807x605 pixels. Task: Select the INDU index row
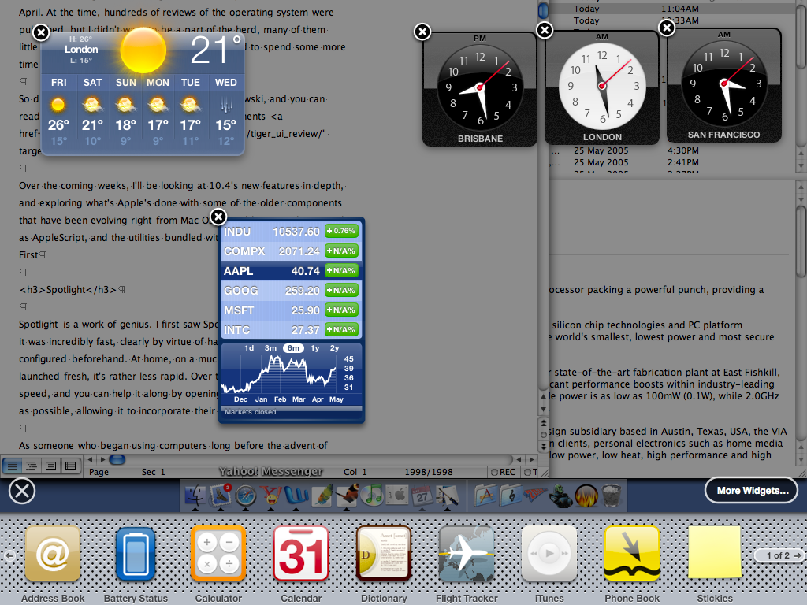point(292,232)
